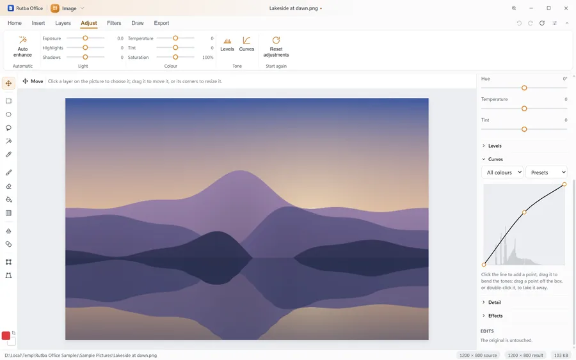Image resolution: width=576 pixels, height=360 pixels.
Task: Open the Draw tab
Action: 138,23
